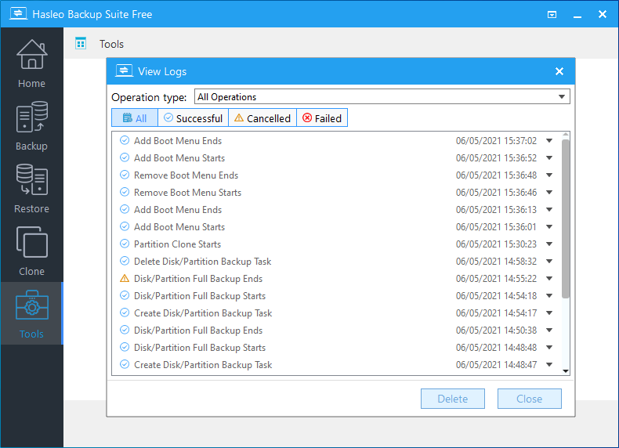The width and height of the screenshot is (619, 448).
Task: Click scrollbar up arrow in log list
Action: tap(565, 135)
